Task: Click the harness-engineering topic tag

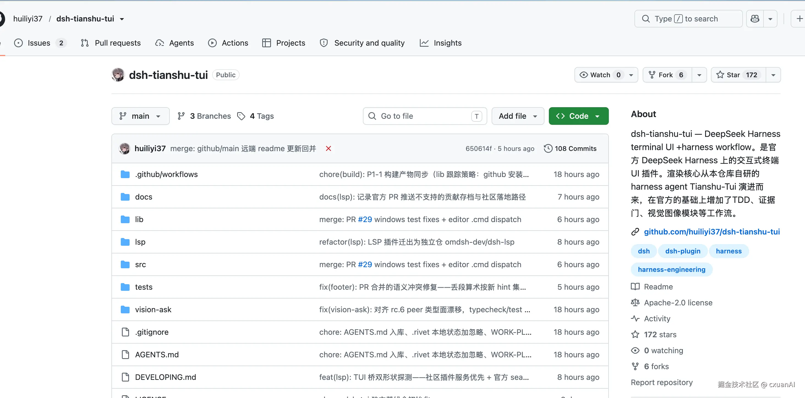Action: pos(672,269)
